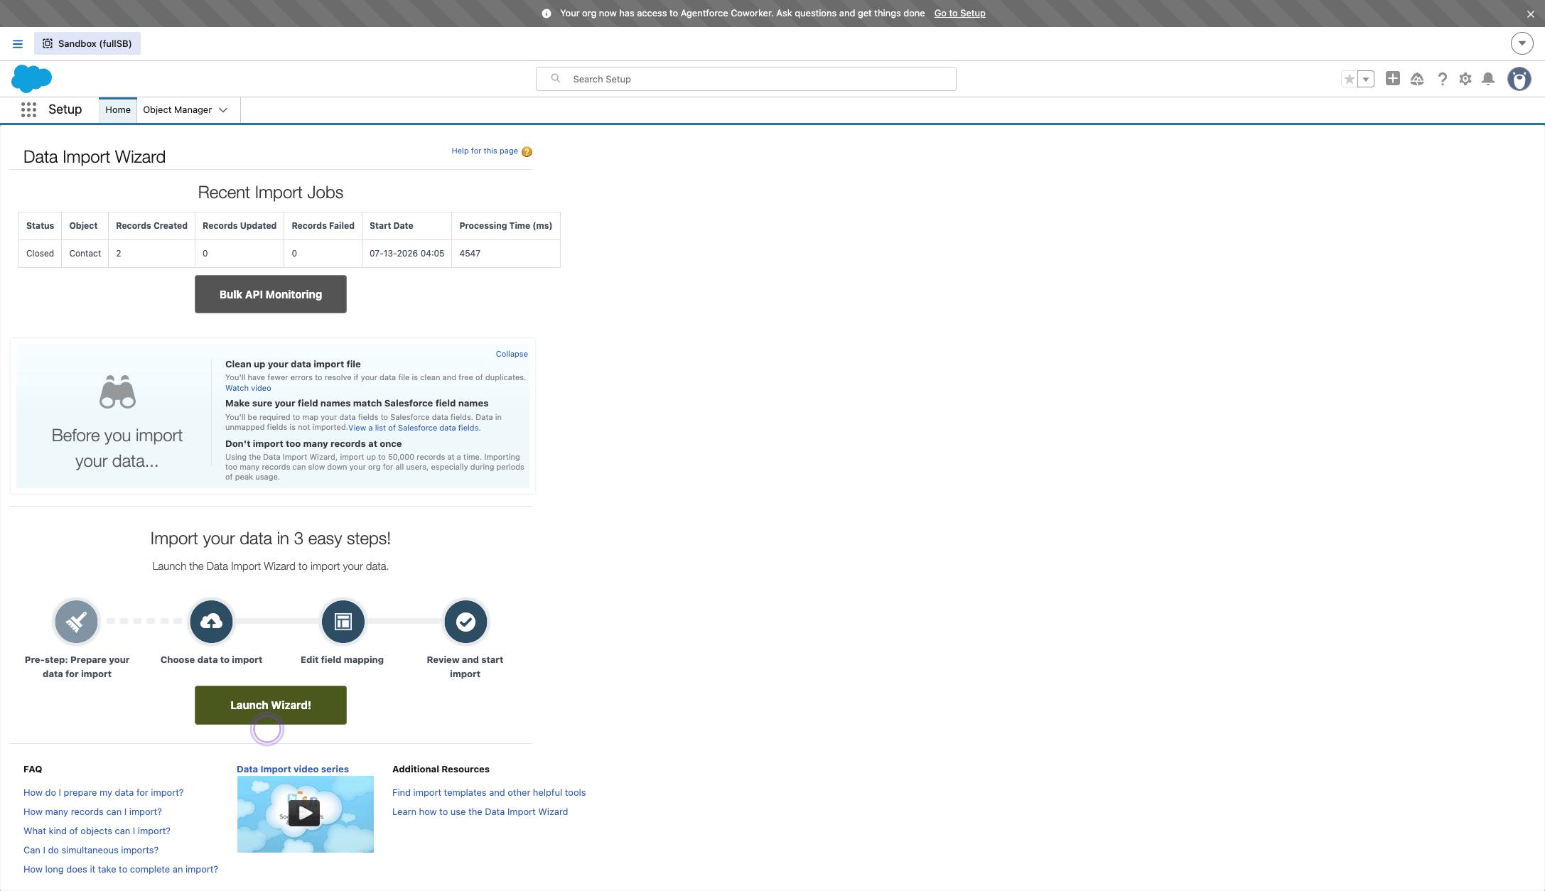This screenshot has height=891, width=1545.
Task: Expand the Object Manager chevron menu
Action: coord(223,110)
